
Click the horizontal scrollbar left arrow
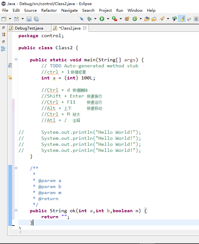click(20, 232)
